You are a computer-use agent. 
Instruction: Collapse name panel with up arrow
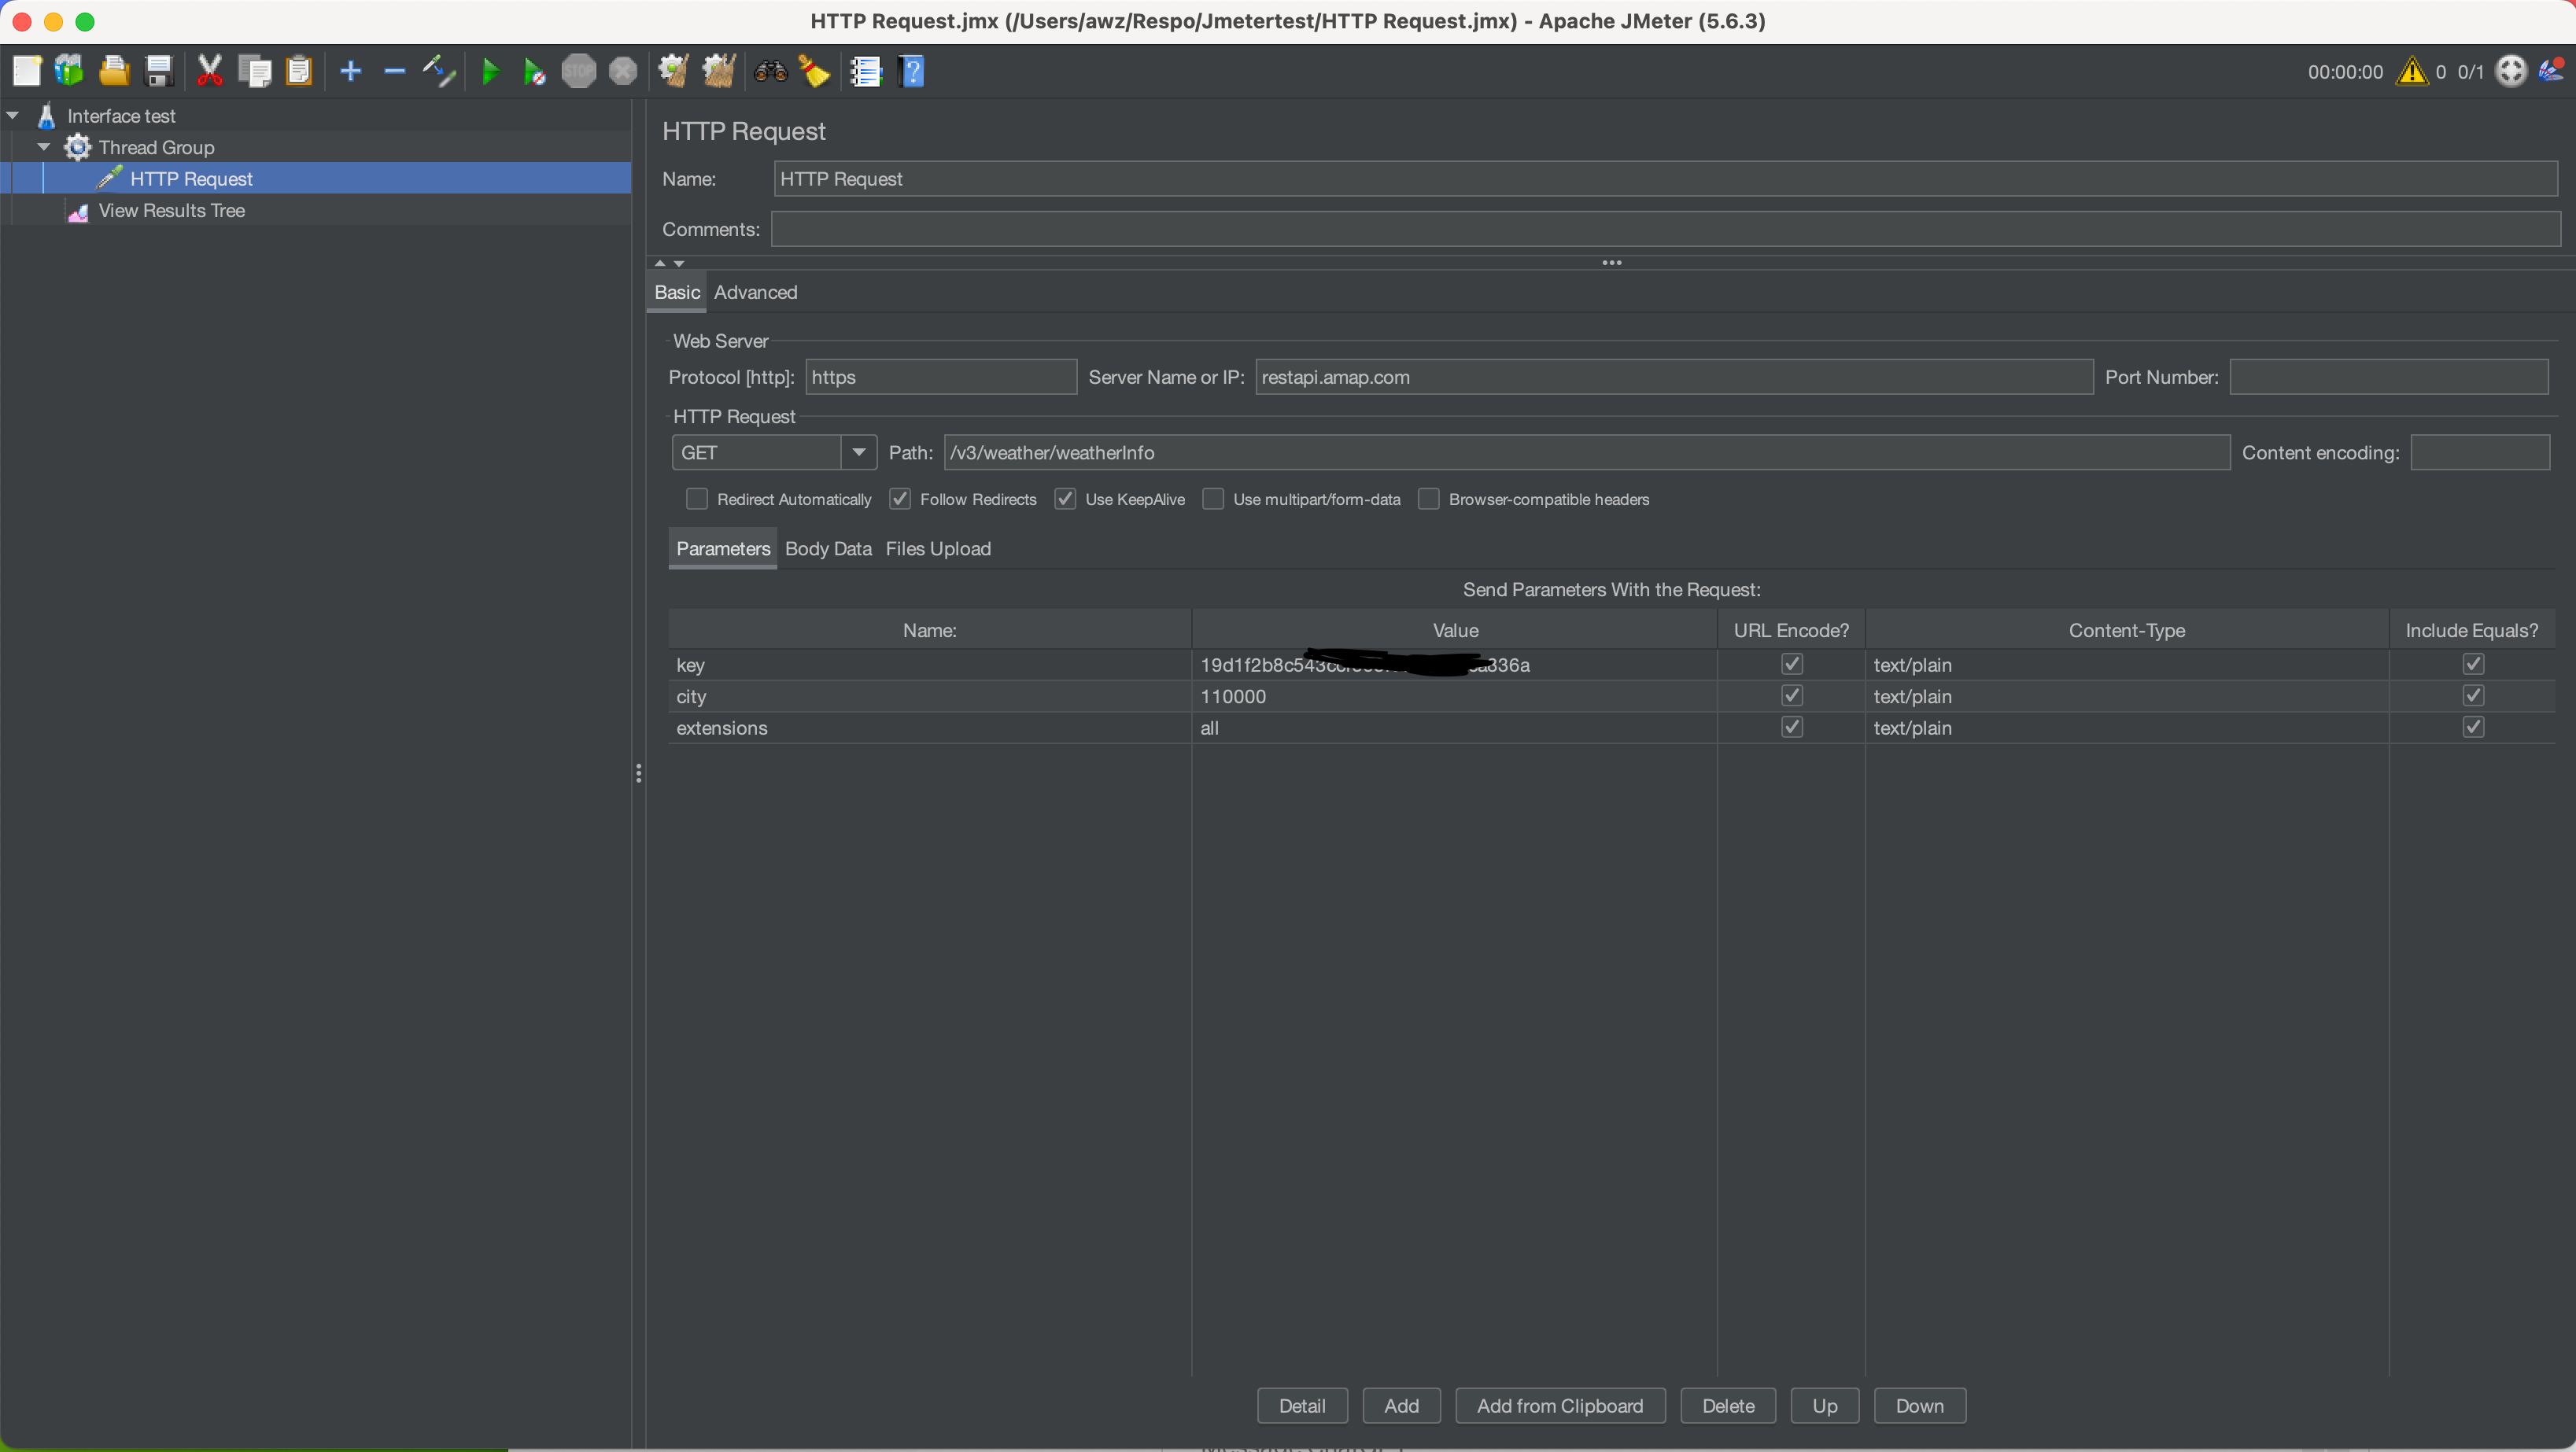click(660, 263)
